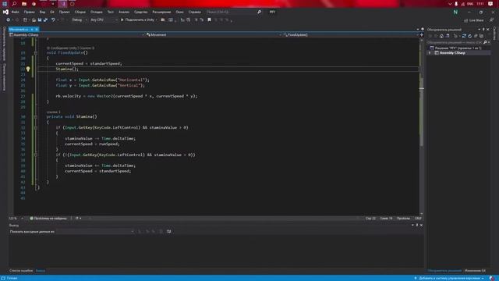Screen dimensions: 499x281
Task: Open the Any CPU platform dropdown
Action: 104,20
